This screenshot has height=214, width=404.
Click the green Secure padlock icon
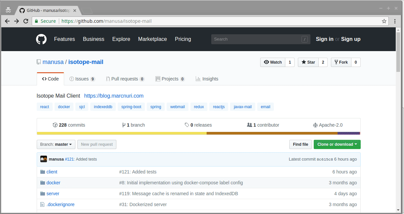[37, 21]
